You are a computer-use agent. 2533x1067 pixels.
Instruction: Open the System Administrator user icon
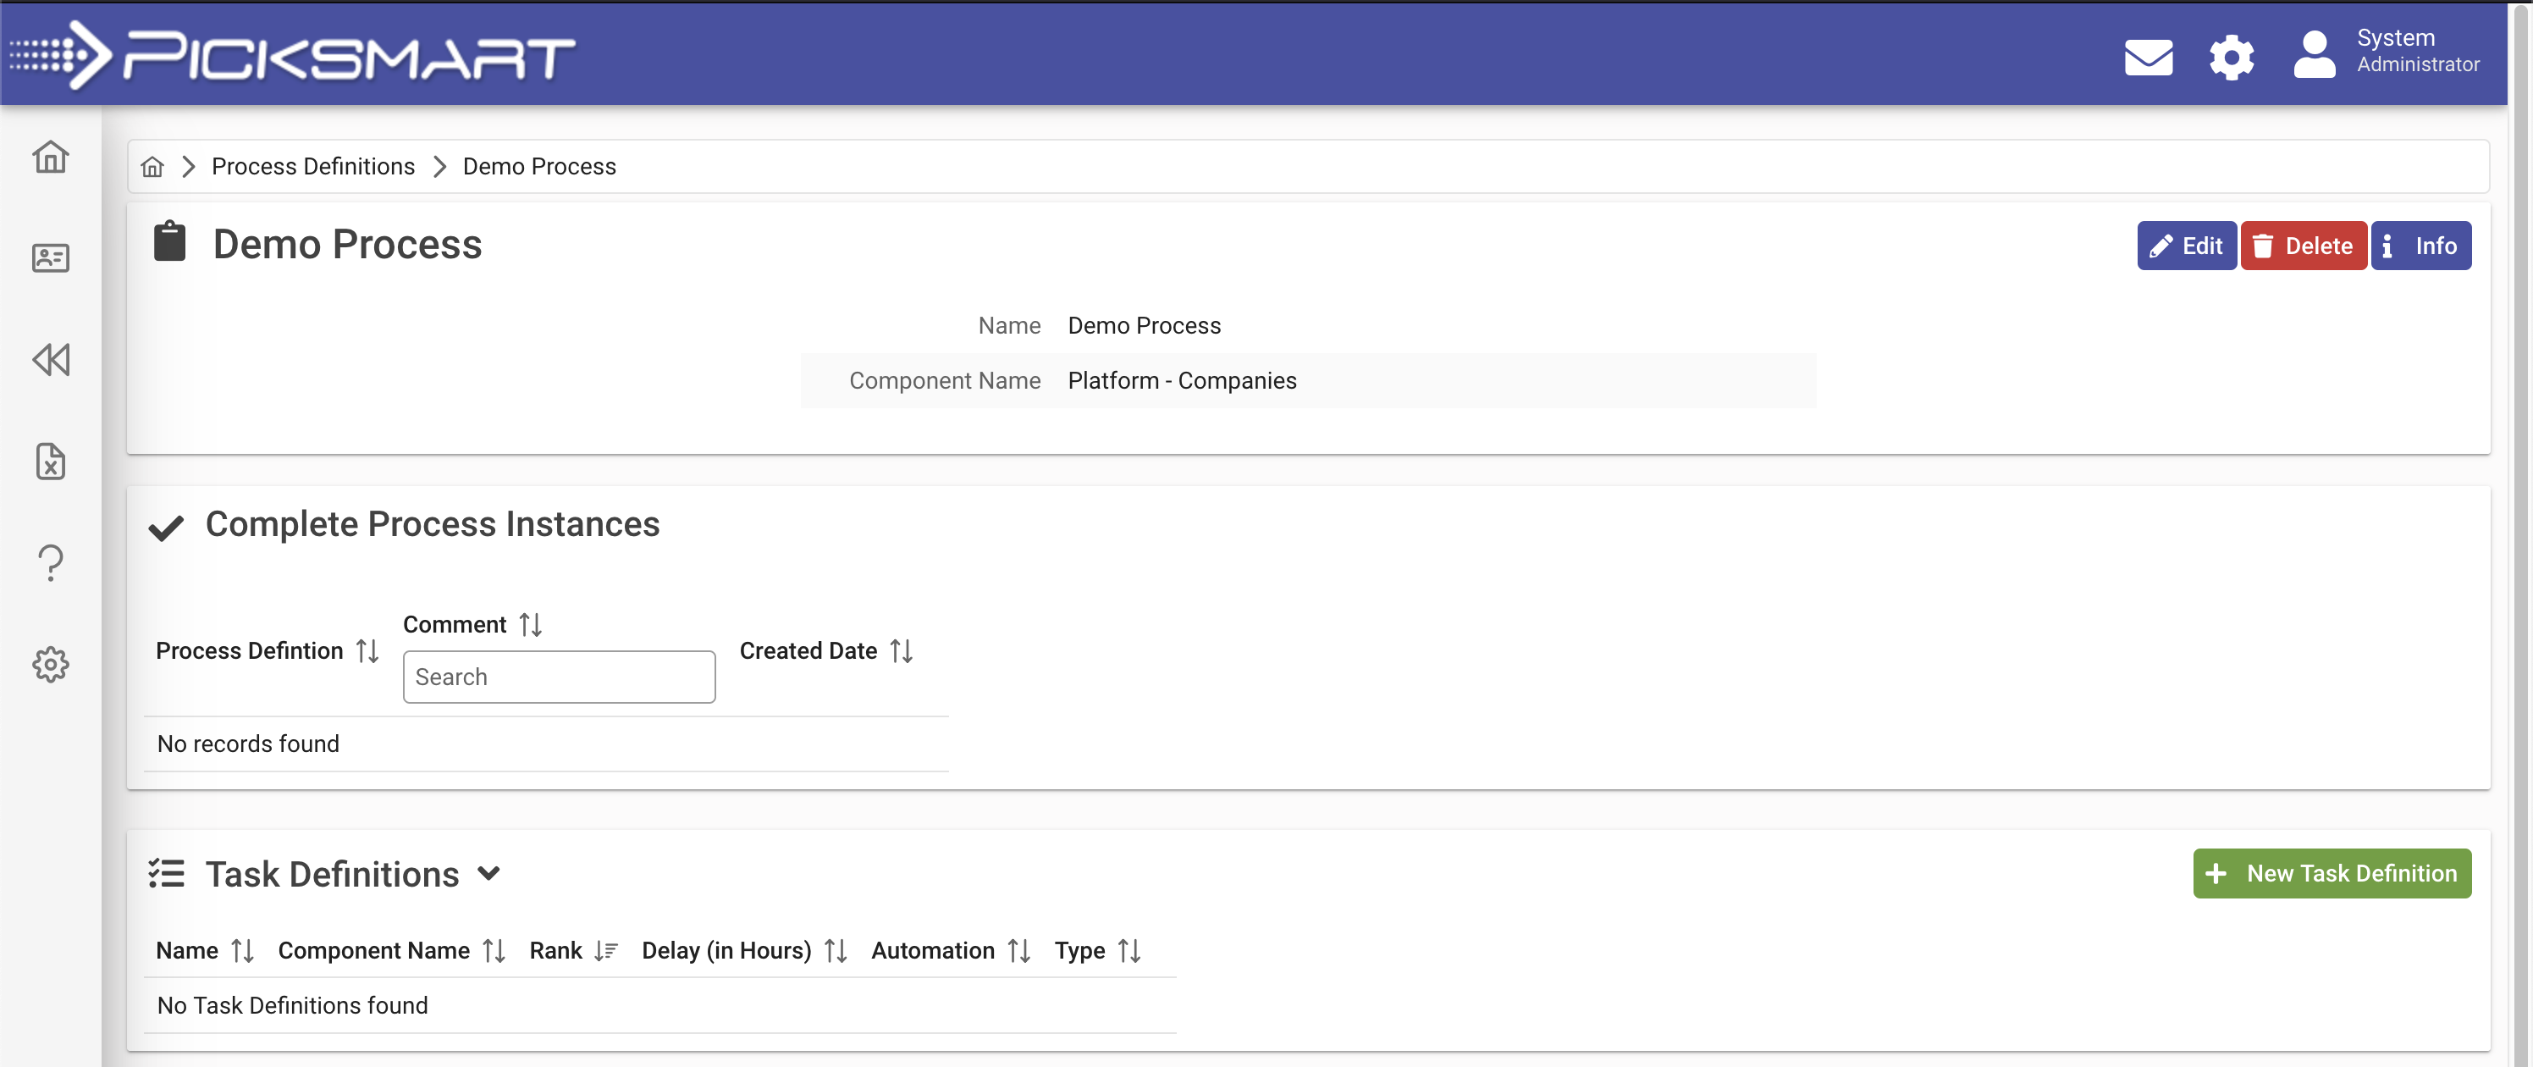point(2314,55)
